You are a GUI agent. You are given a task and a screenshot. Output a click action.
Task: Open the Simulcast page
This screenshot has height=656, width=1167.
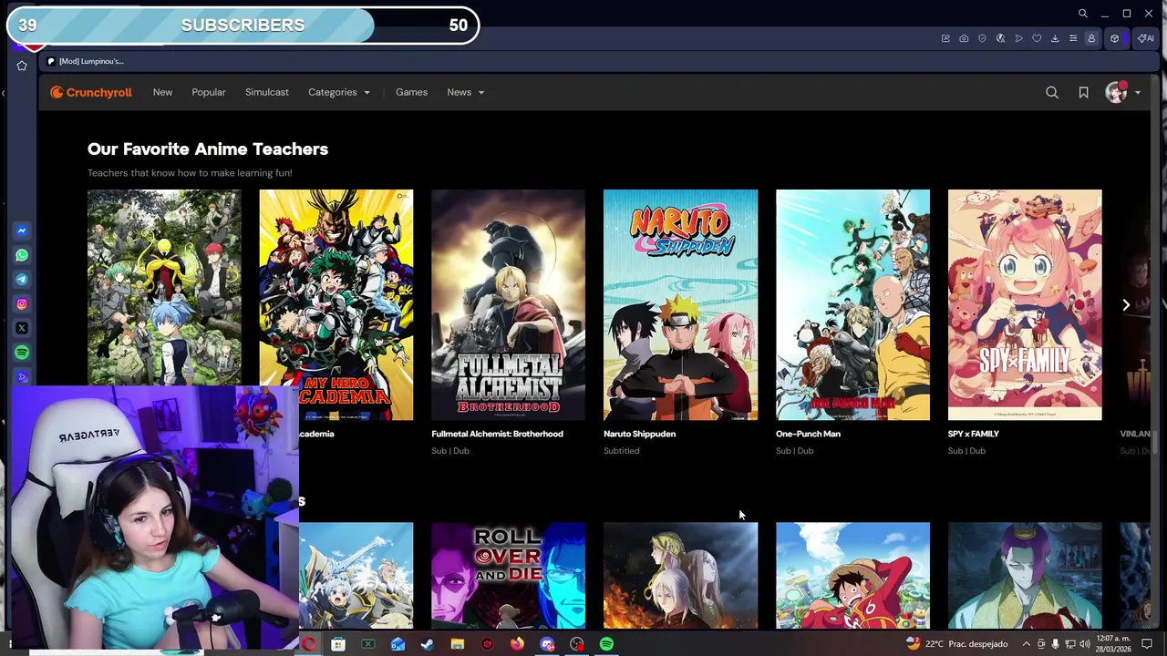click(x=267, y=92)
